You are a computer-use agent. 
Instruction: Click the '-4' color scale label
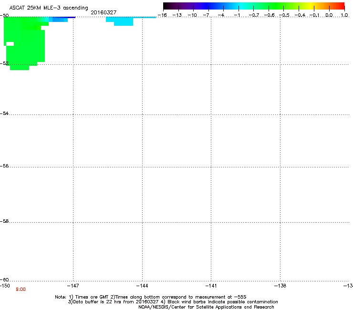[221, 15]
